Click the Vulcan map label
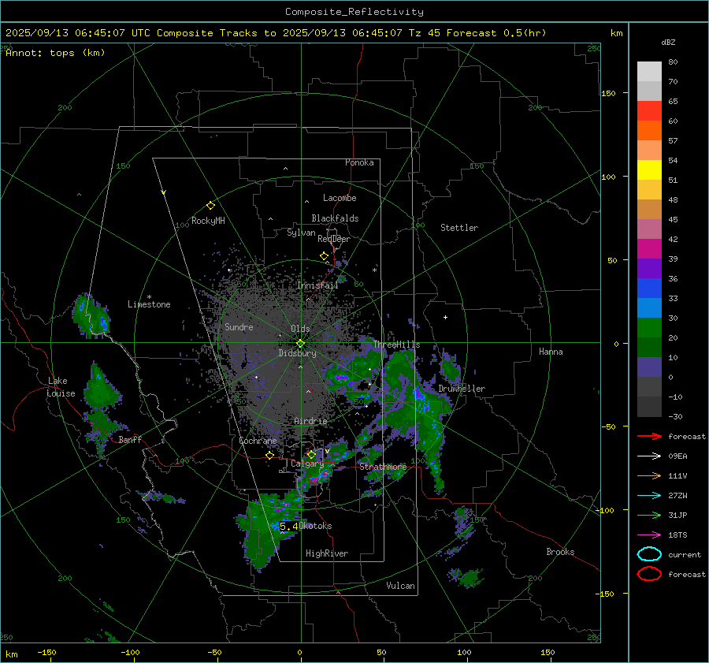Image resolution: width=709 pixels, height=663 pixels. 401,586
